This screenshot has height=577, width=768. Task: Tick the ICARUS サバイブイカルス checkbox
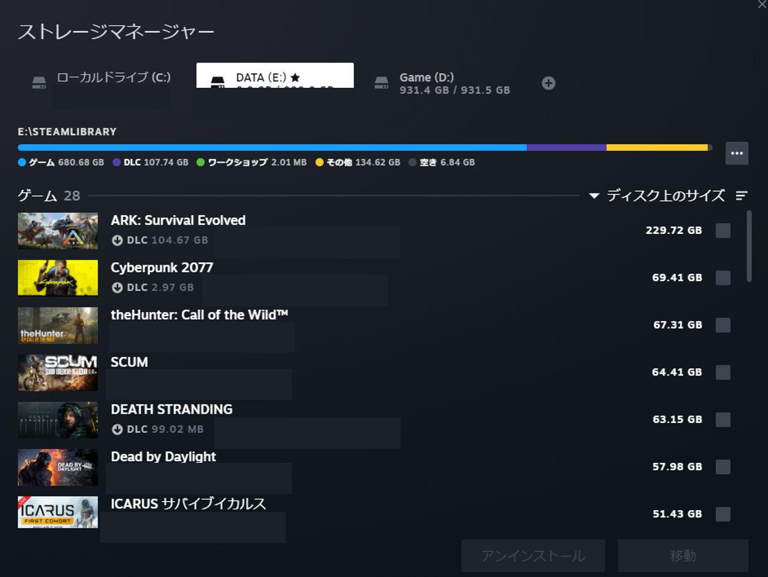coord(723,514)
